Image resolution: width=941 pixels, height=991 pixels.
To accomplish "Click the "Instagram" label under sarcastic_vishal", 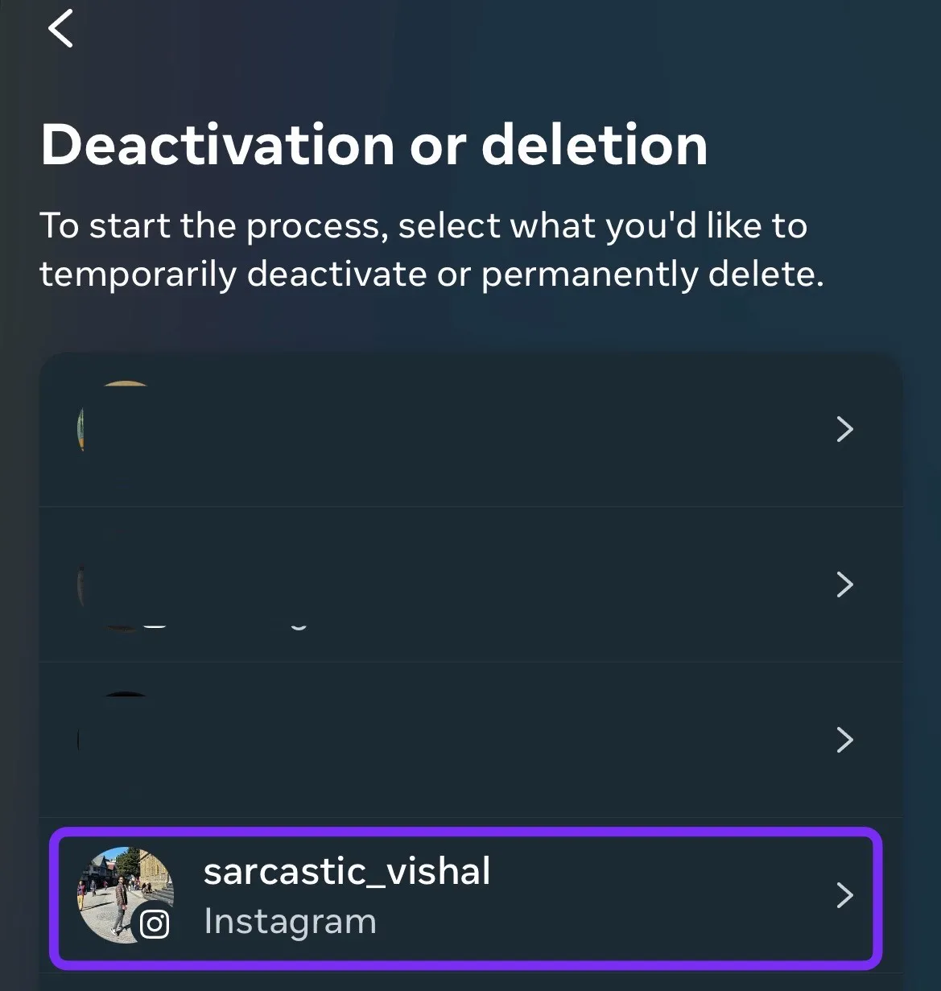I will 290,922.
